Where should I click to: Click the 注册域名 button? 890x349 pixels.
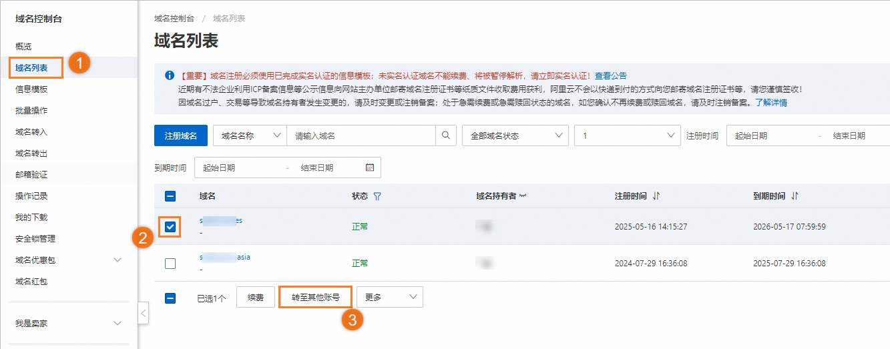pos(181,135)
